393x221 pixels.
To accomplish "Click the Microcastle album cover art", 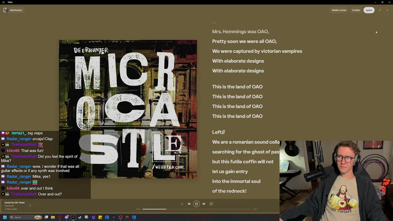I will coord(128,109).
